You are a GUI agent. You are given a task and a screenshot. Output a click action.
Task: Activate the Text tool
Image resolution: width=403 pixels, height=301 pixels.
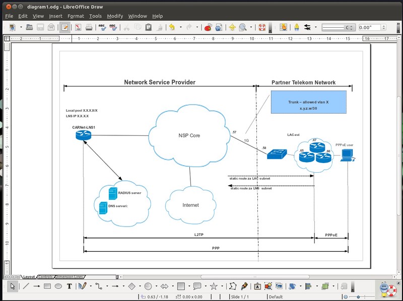[x=70, y=286]
